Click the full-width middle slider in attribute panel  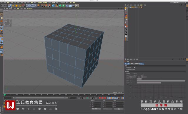pos(161,81)
